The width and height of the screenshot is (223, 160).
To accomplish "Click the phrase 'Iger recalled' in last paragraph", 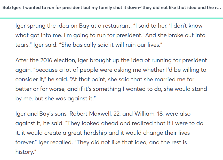I will tap(55, 142).
